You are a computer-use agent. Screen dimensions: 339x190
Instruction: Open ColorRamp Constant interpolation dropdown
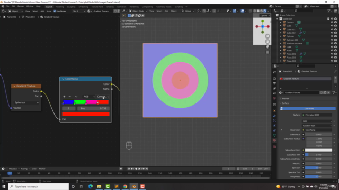pos(103,97)
